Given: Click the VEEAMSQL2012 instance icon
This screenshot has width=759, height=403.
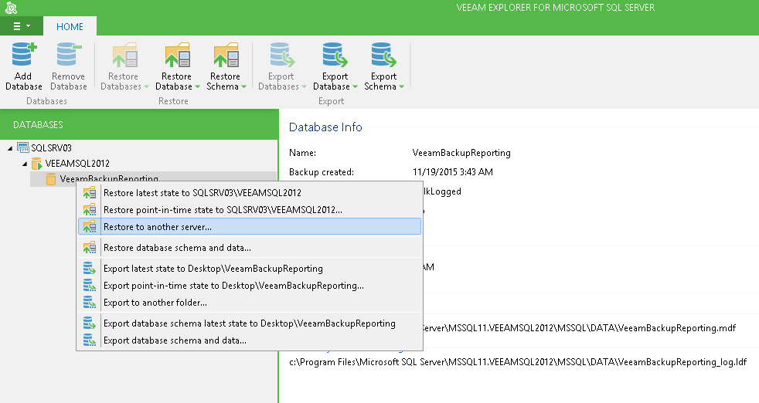Looking at the screenshot, I should pyautogui.click(x=36, y=164).
